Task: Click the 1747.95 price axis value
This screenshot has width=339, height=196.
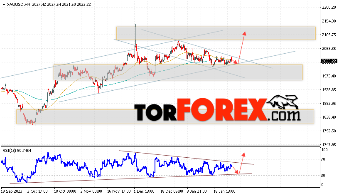Action: [x=329, y=144]
